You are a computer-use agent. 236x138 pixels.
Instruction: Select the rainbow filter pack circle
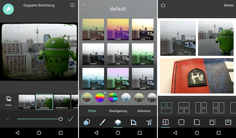pyautogui.click(x=100, y=97)
